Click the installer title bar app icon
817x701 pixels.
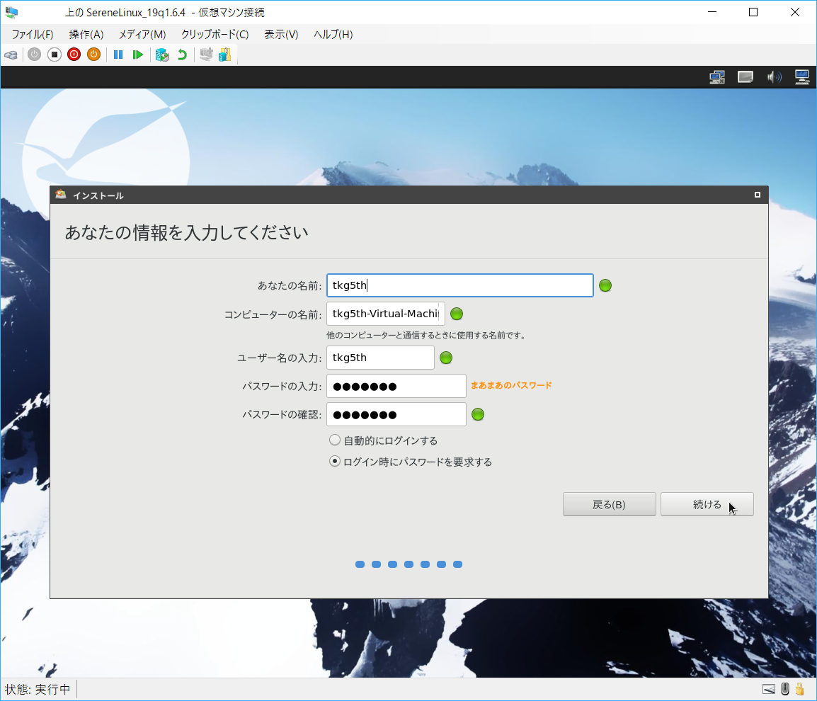pyautogui.click(x=61, y=195)
